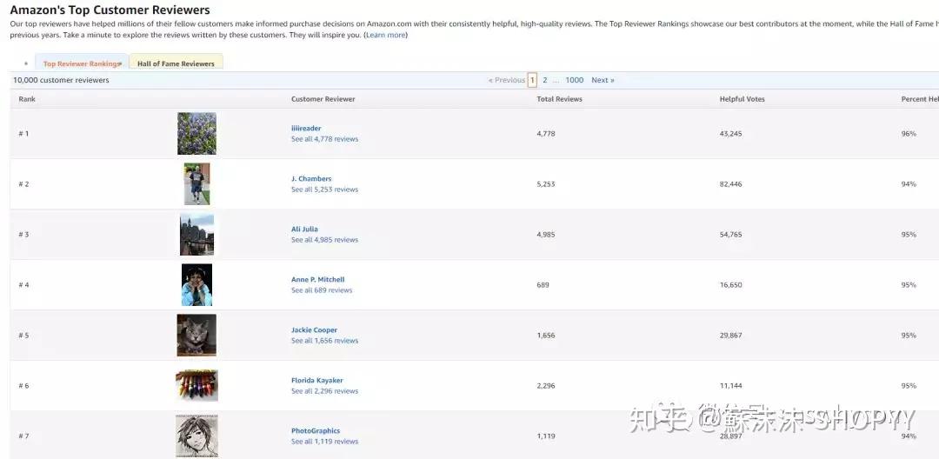
Task: Open iiiireader reviewer profile link
Action: pos(306,128)
